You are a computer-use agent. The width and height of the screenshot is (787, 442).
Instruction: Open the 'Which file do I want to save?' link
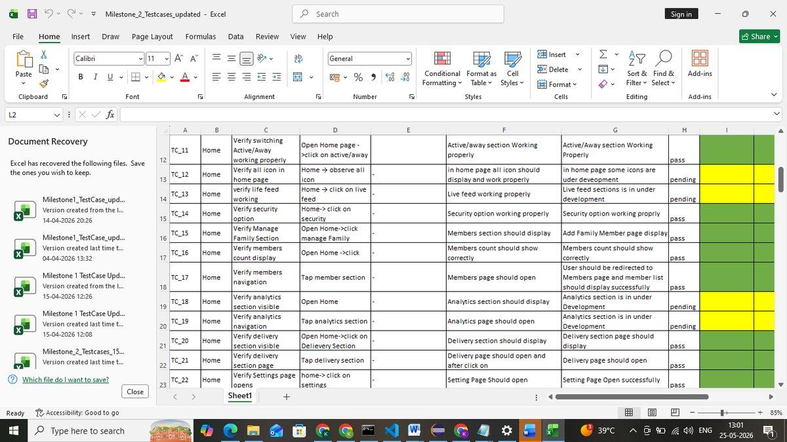(66, 380)
